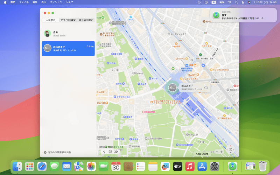Click Find My icon in the Dock
The height and width of the screenshot is (175, 280).
coord(232,167)
